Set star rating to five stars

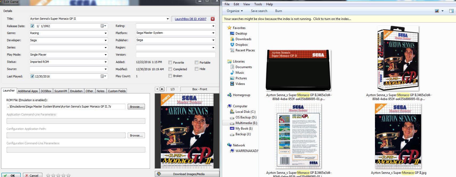[68, 175]
